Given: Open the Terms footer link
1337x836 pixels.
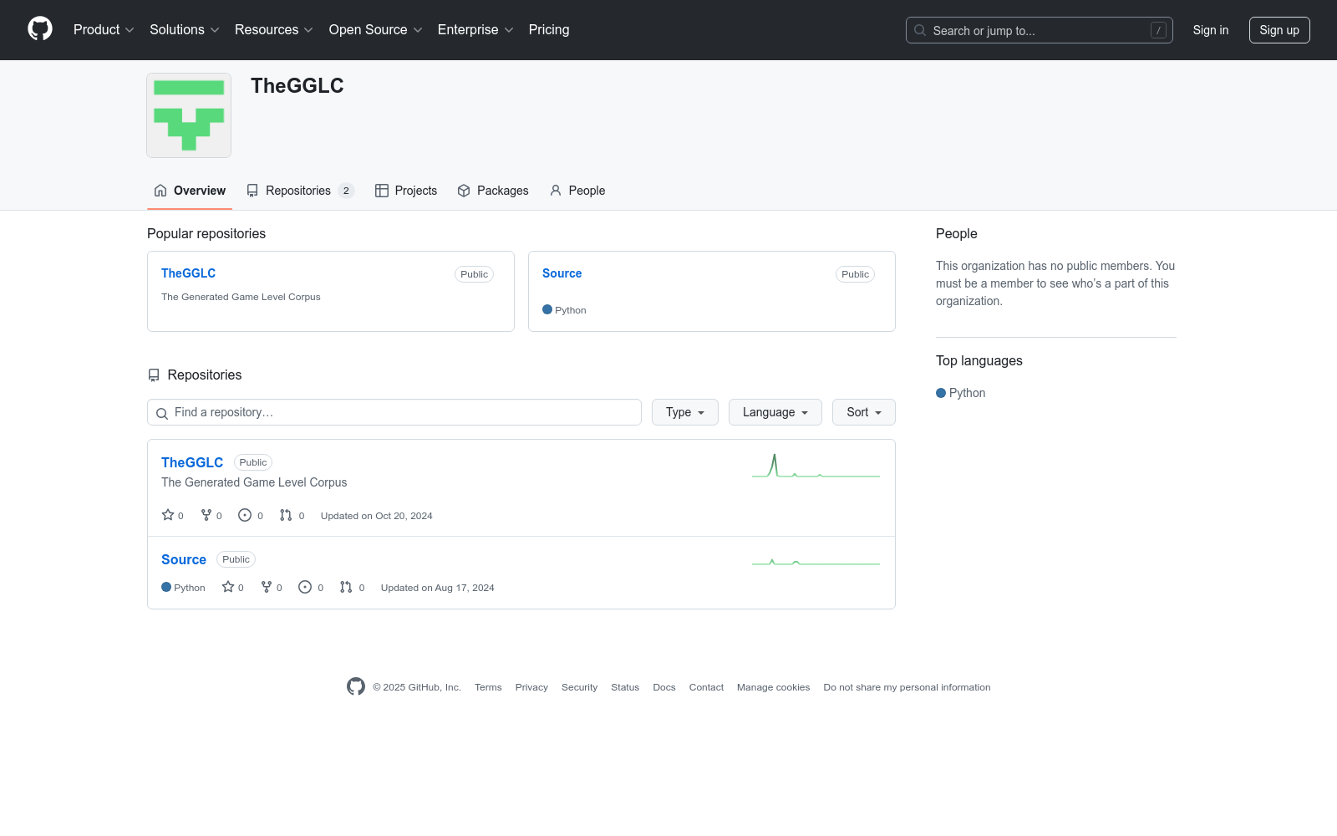Looking at the screenshot, I should [x=488, y=687].
